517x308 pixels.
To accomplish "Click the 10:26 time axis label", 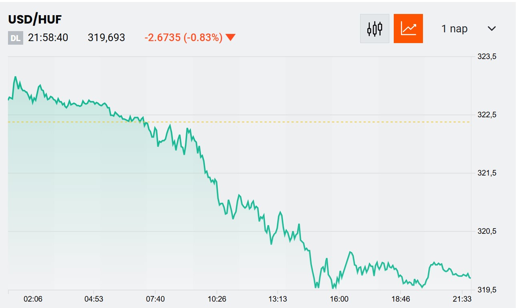I will pos(216,299).
